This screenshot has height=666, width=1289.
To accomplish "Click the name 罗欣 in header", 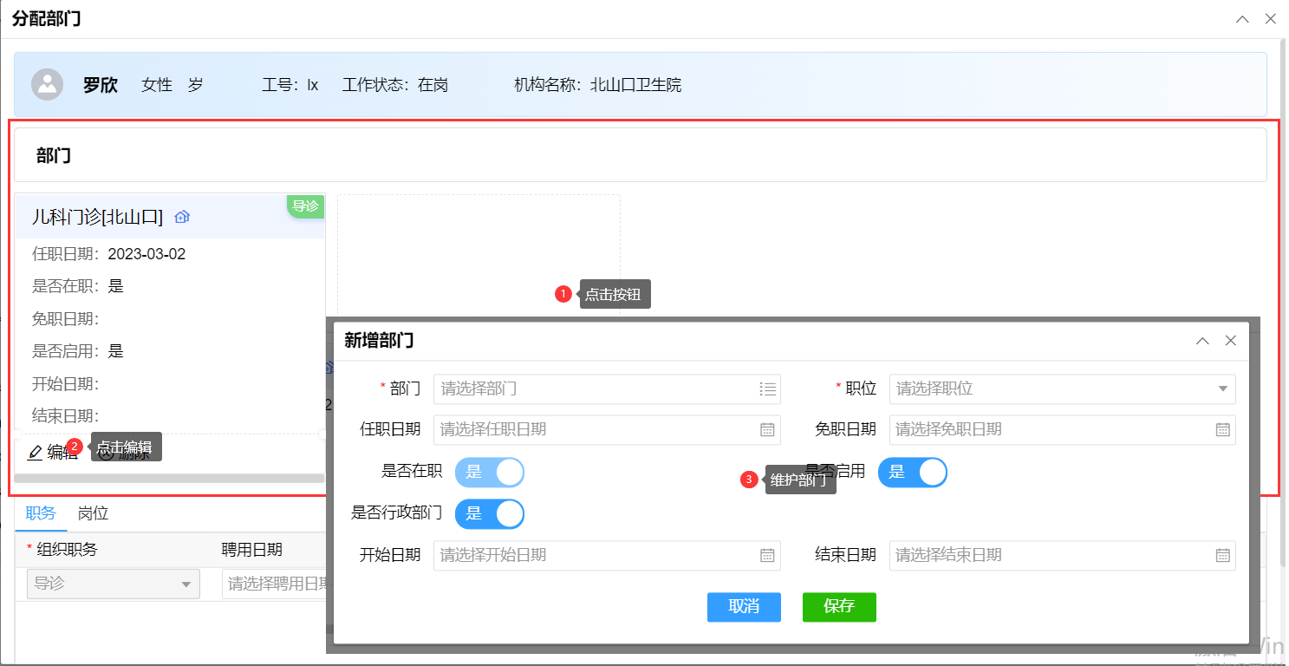I will coord(101,85).
